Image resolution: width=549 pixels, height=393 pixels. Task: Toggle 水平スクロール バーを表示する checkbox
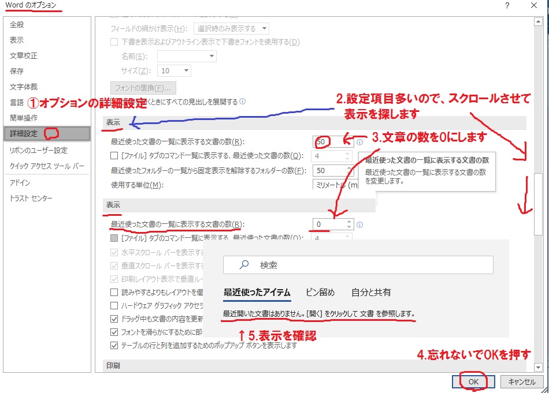(114, 252)
